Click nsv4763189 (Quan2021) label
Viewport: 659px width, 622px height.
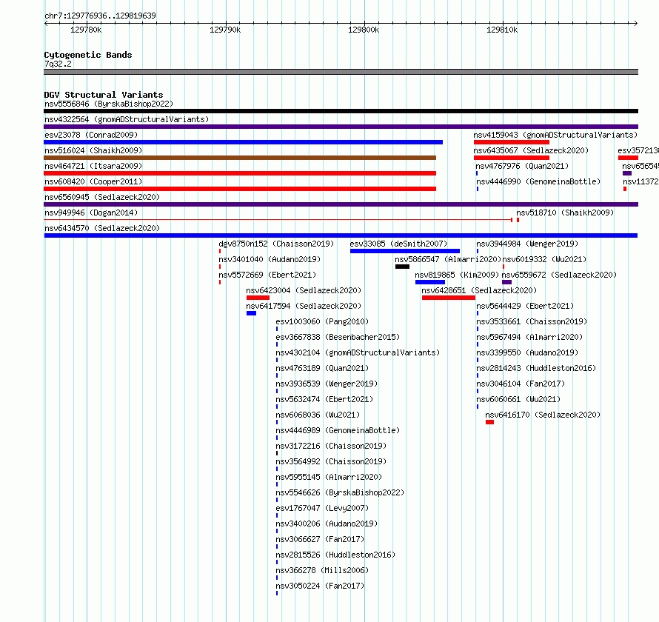(x=322, y=368)
